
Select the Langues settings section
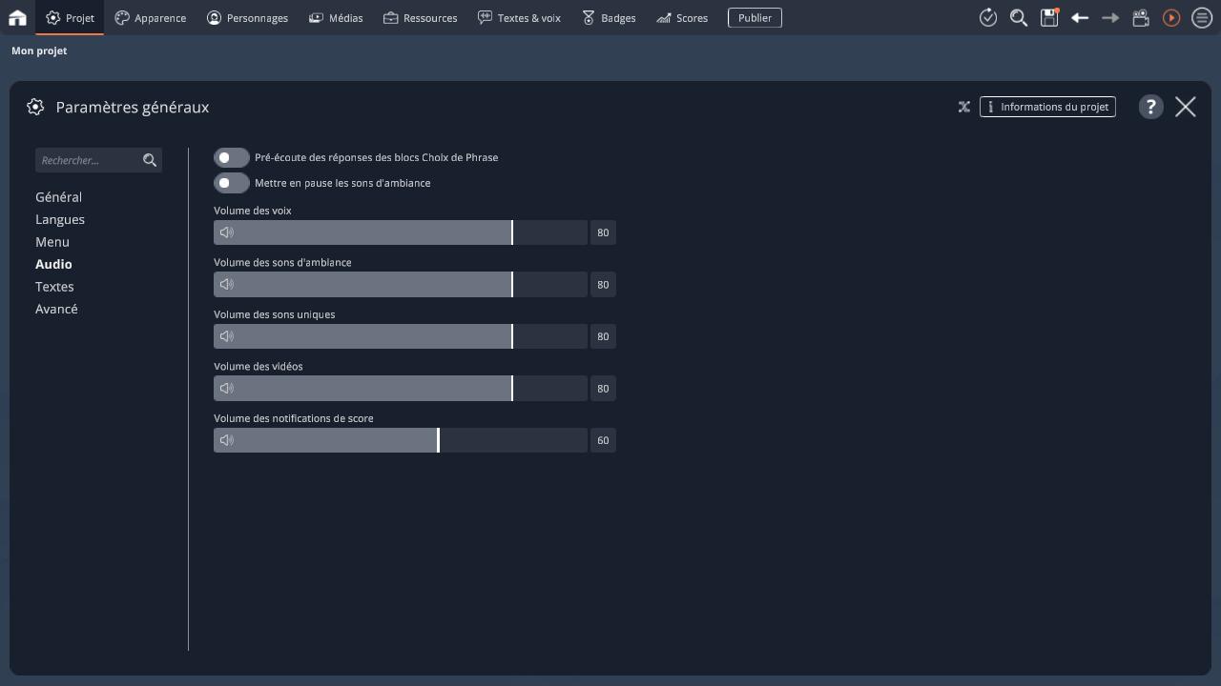coord(60,219)
